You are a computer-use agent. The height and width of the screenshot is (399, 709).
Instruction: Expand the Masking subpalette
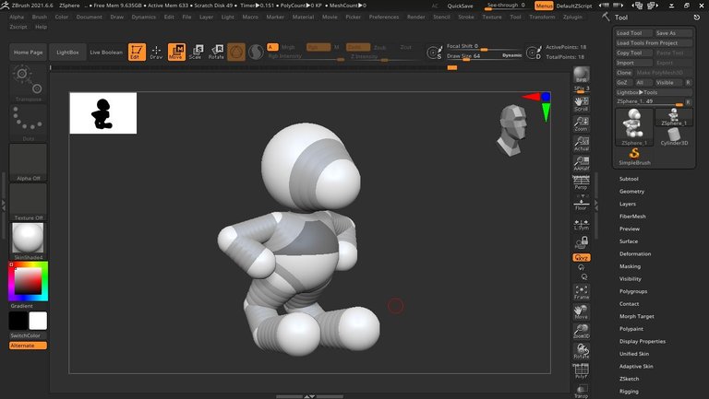(x=630, y=266)
